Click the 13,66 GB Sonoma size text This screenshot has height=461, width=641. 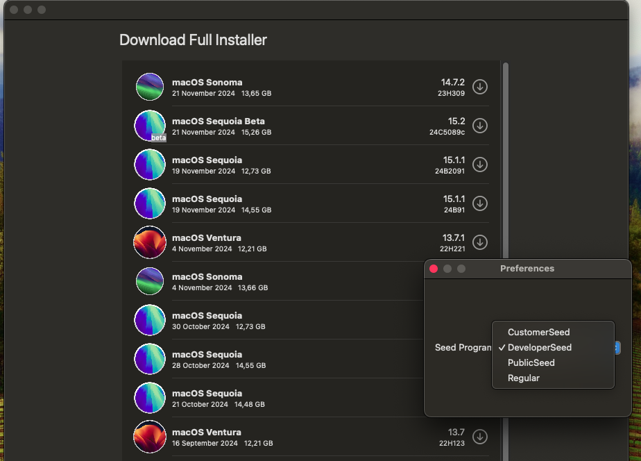[x=253, y=287]
